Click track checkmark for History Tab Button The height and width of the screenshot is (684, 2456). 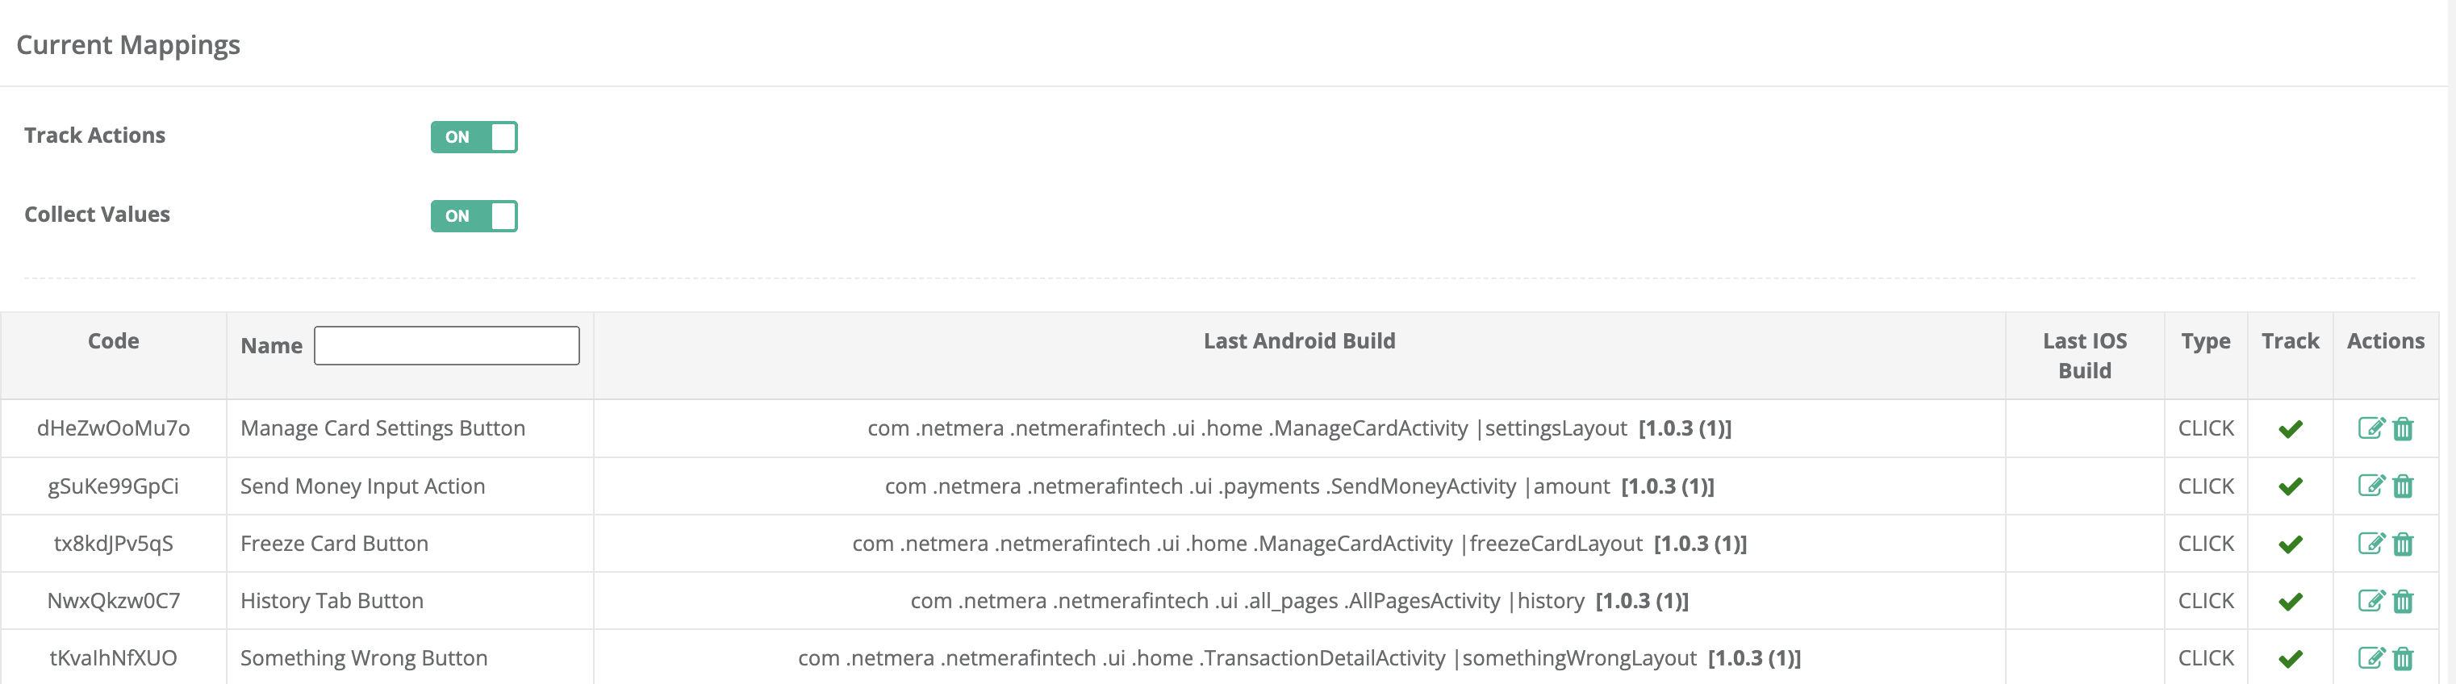pyautogui.click(x=2290, y=601)
